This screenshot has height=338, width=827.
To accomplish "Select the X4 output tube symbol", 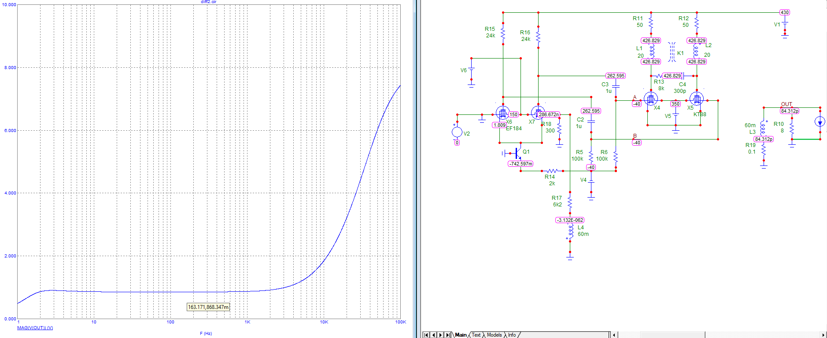I will point(650,99).
